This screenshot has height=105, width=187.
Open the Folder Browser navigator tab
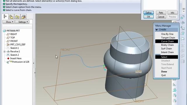click(x=17, y=17)
